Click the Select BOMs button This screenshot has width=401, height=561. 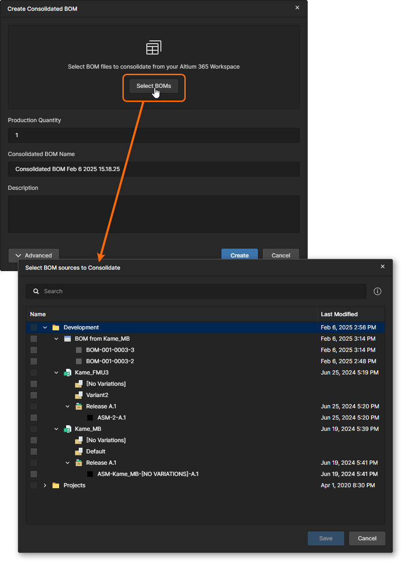(x=153, y=86)
